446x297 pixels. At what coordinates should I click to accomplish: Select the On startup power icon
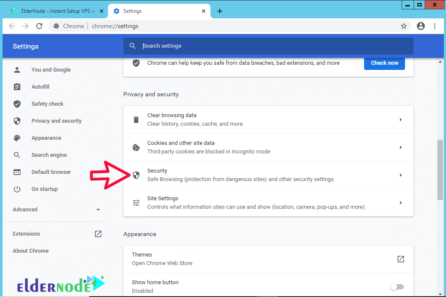pyautogui.click(x=17, y=189)
